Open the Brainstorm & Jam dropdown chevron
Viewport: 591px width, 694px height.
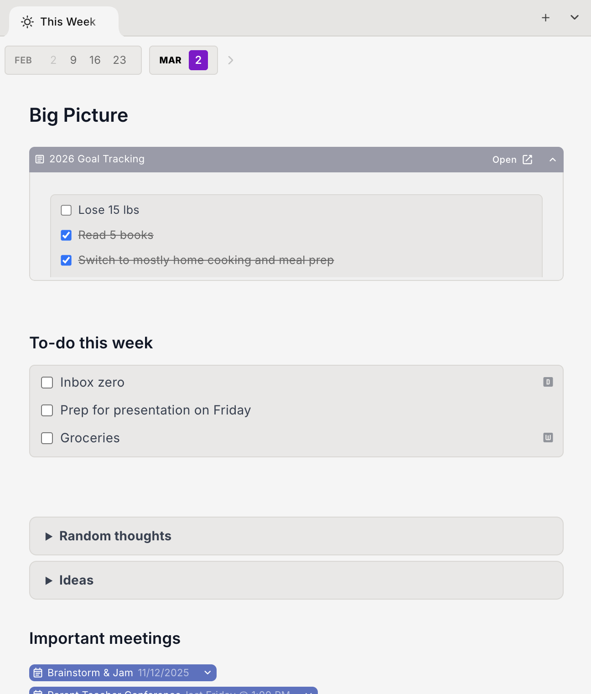coord(207,673)
